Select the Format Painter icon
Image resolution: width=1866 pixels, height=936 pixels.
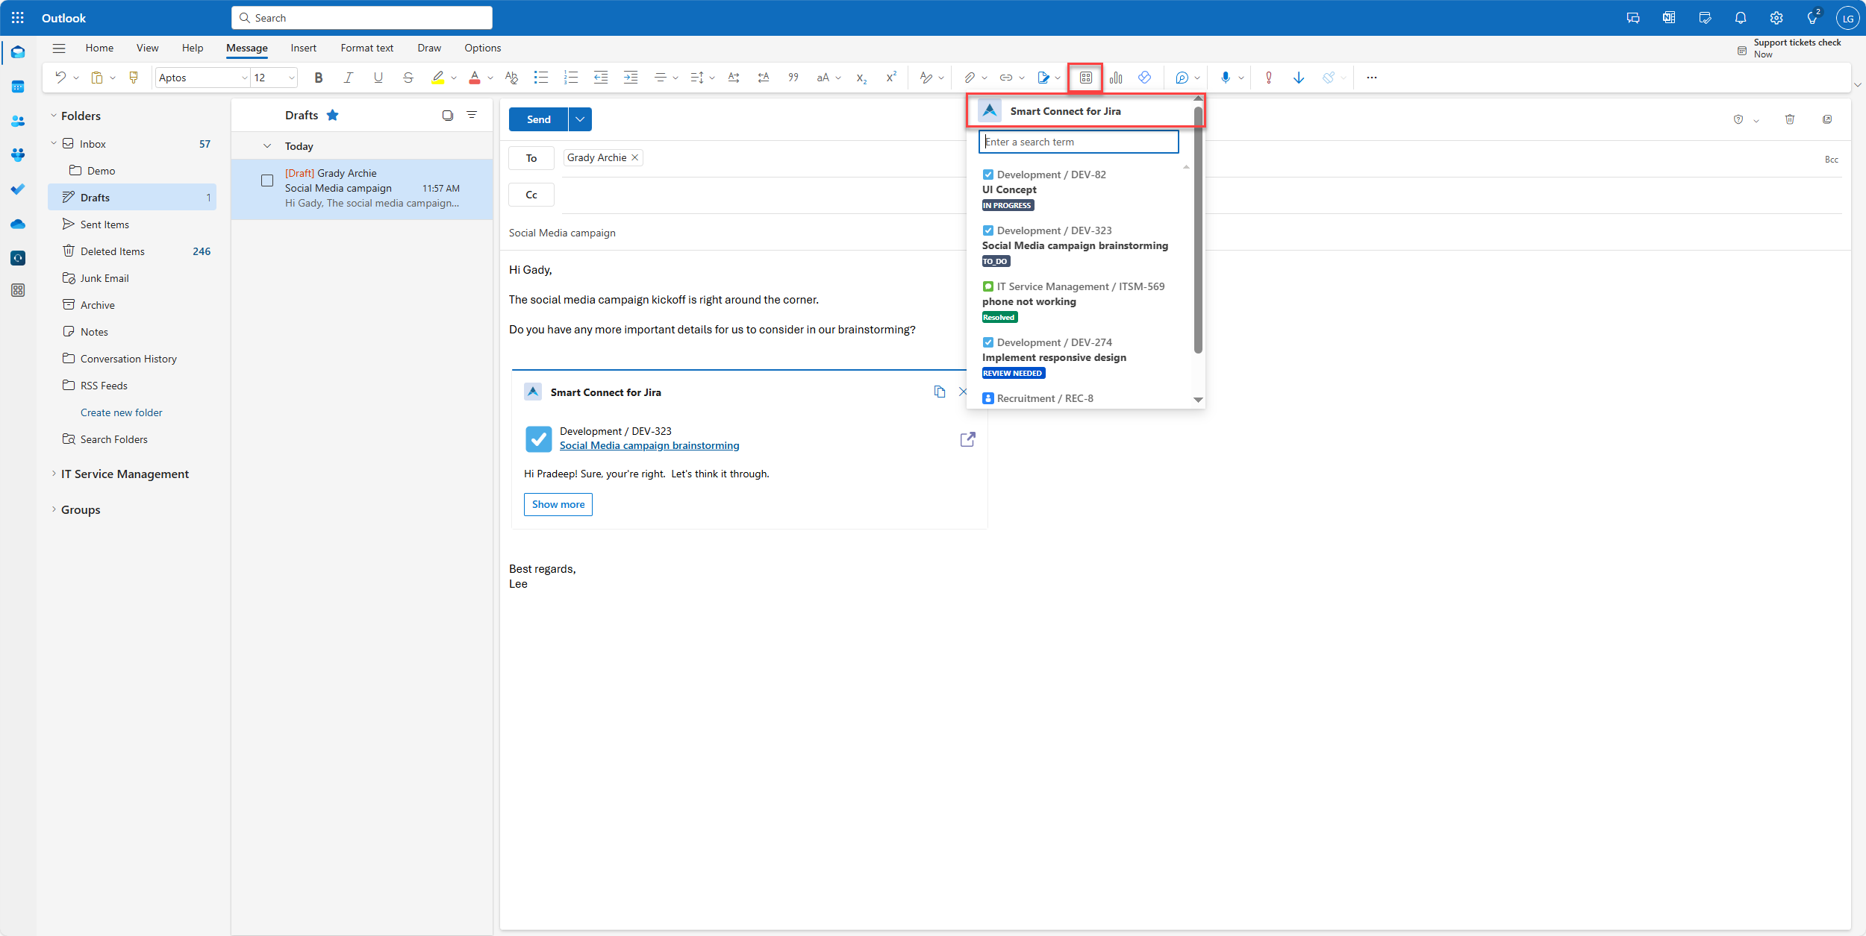tap(134, 78)
